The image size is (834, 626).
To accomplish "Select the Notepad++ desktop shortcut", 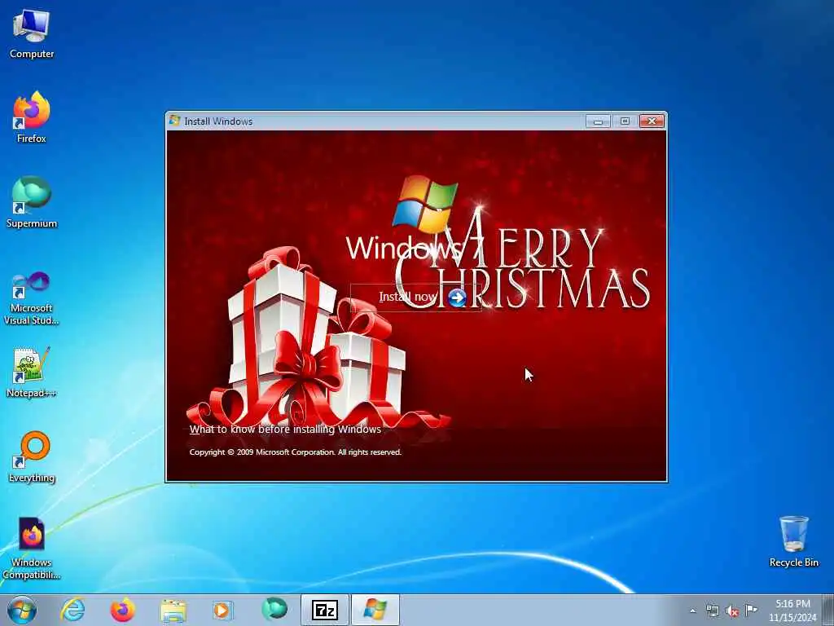I will point(32,373).
